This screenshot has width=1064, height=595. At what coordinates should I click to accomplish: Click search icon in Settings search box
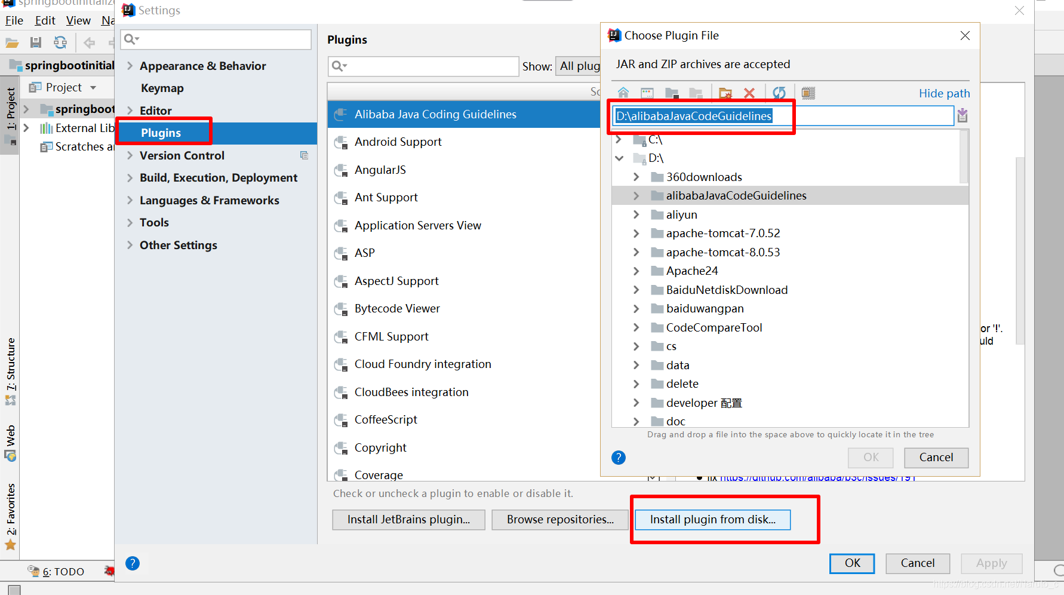pos(131,39)
